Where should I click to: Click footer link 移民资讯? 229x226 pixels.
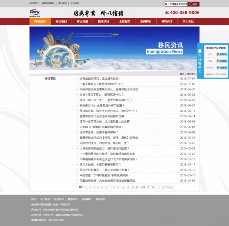click(100, 199)
